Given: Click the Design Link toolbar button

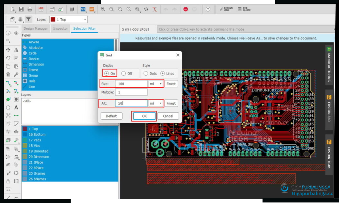Looking at the screenshot, I should [226, 9].
